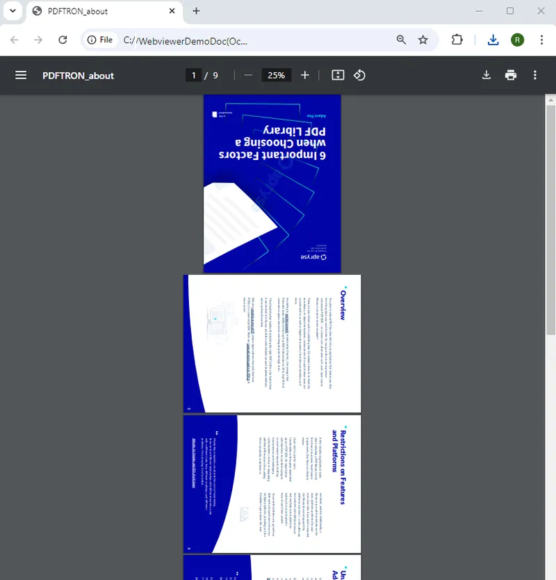556x580 pixels.
Task: Click the page number input field
Action: pos(193,76)
